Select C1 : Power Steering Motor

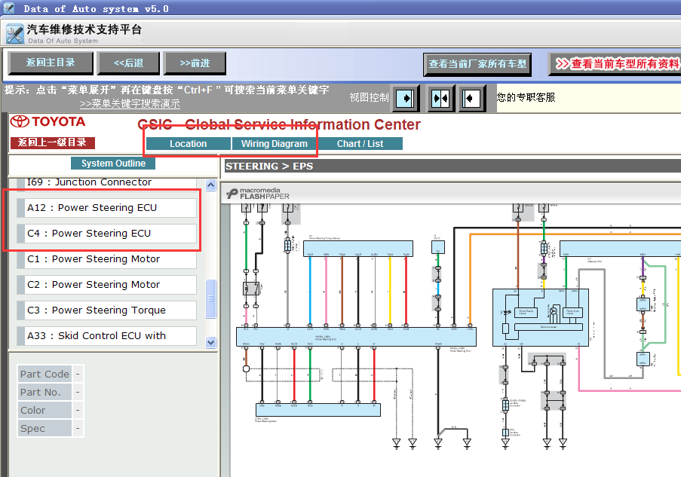point(106,258)
